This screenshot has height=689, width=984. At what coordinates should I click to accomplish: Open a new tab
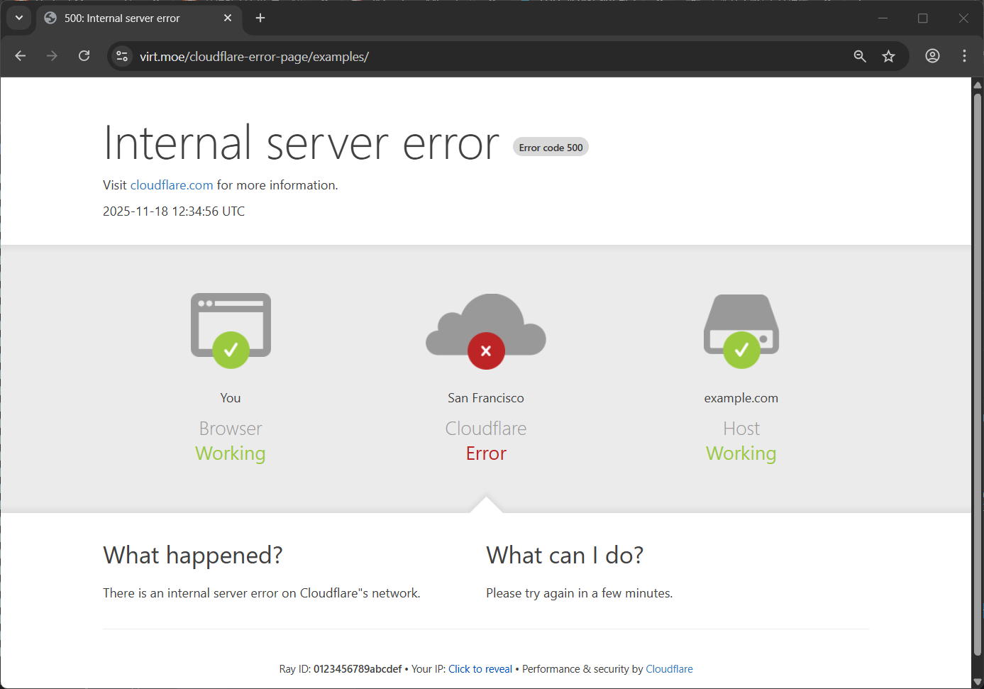click(260, 18)
